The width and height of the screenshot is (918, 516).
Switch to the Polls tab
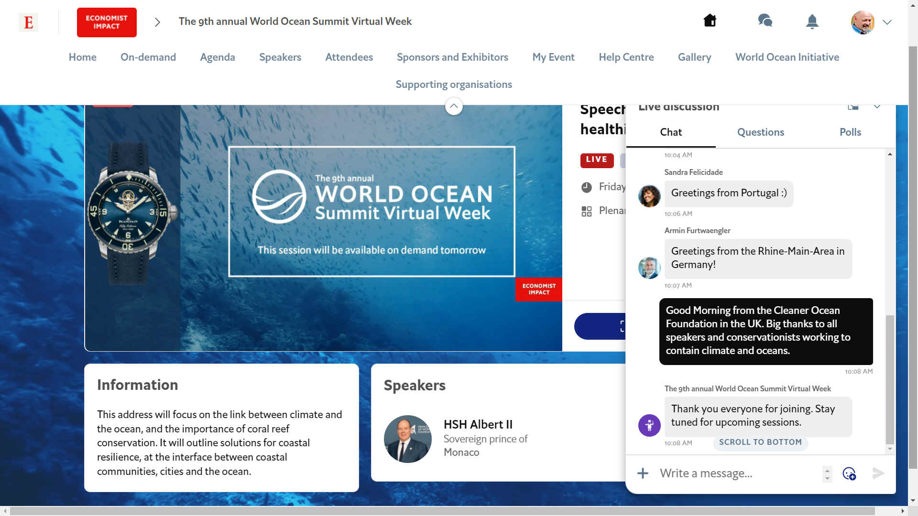[x=850, y=132]
